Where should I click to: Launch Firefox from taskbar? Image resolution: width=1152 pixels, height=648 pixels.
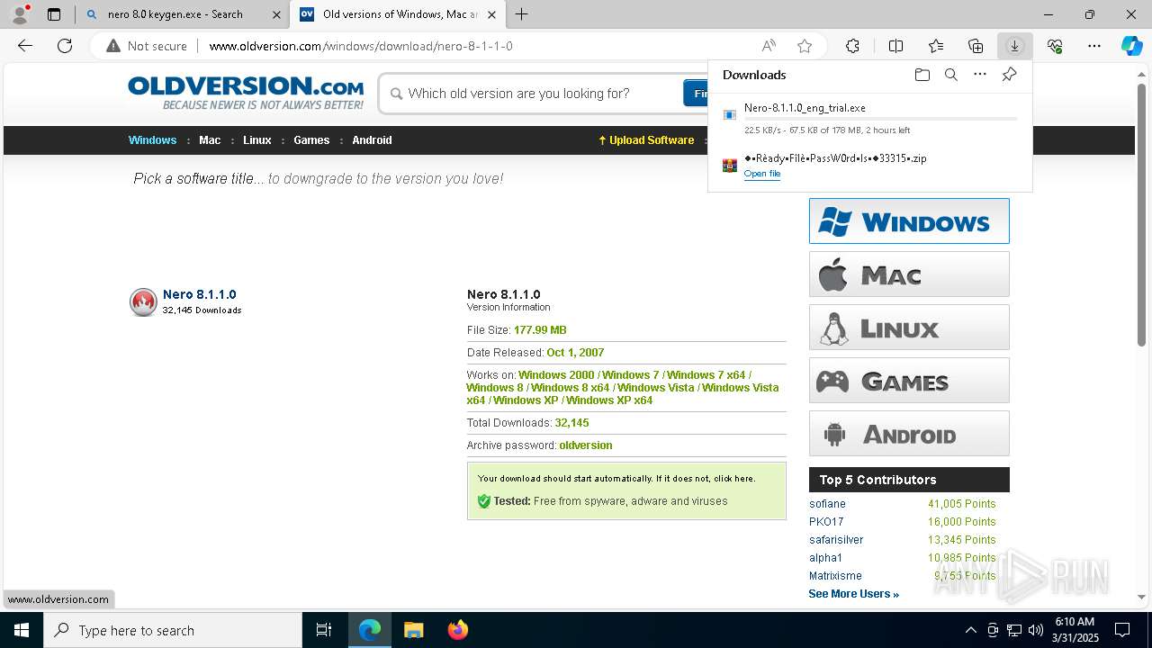coord(457,630)
